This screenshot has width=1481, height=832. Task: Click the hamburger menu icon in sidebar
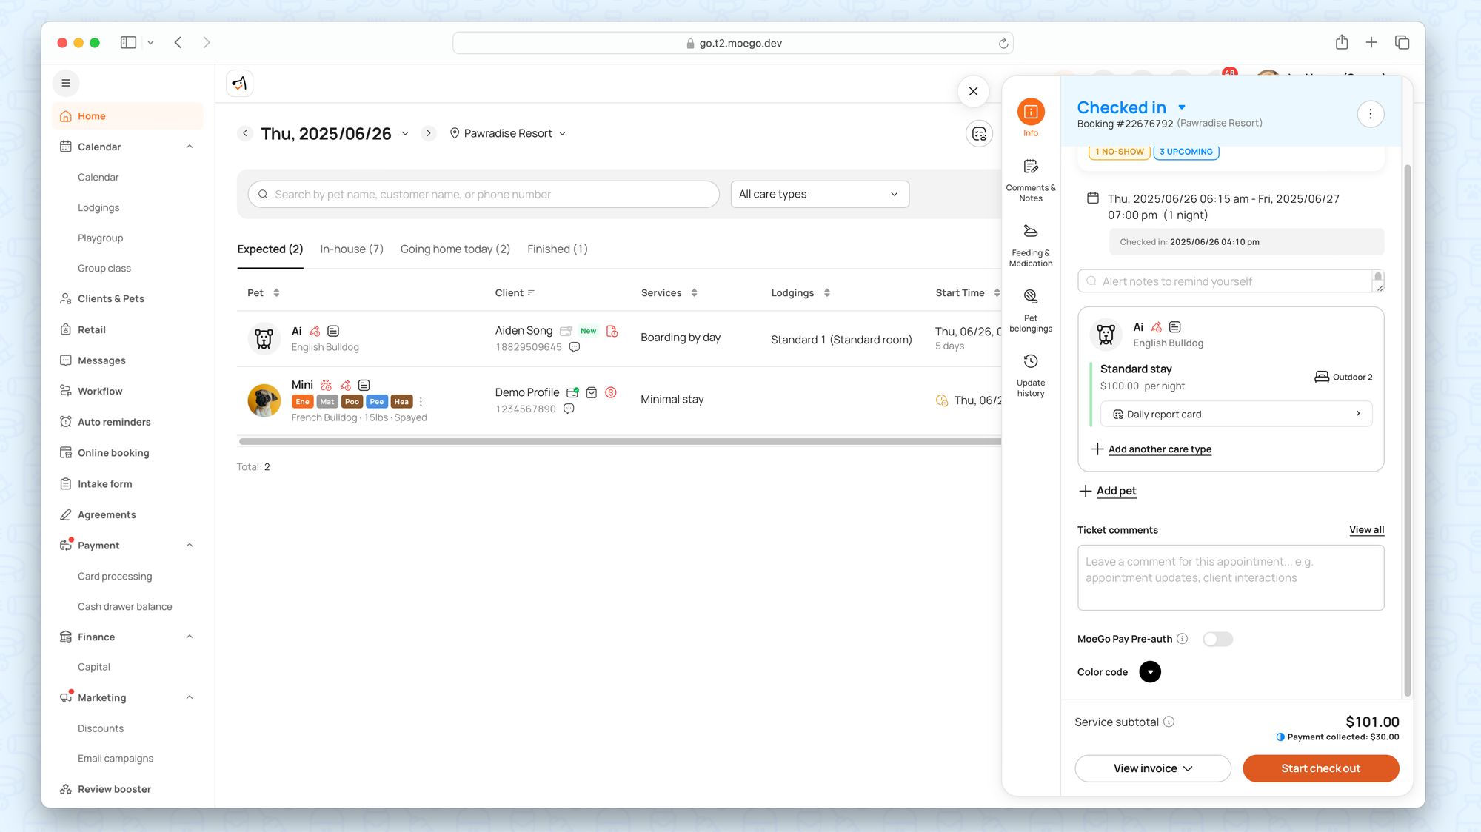point(66,83)
